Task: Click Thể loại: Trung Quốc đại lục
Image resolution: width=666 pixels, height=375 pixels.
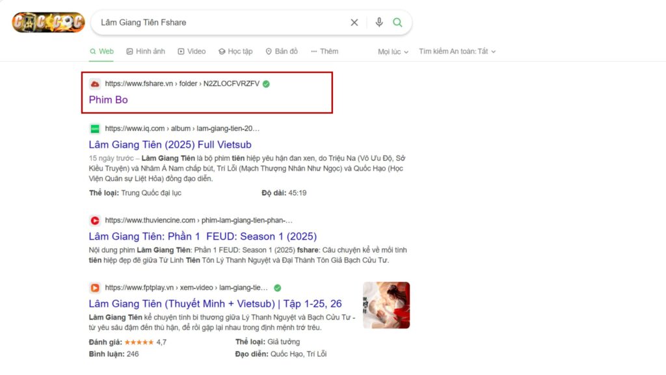Action: (135, 193)
